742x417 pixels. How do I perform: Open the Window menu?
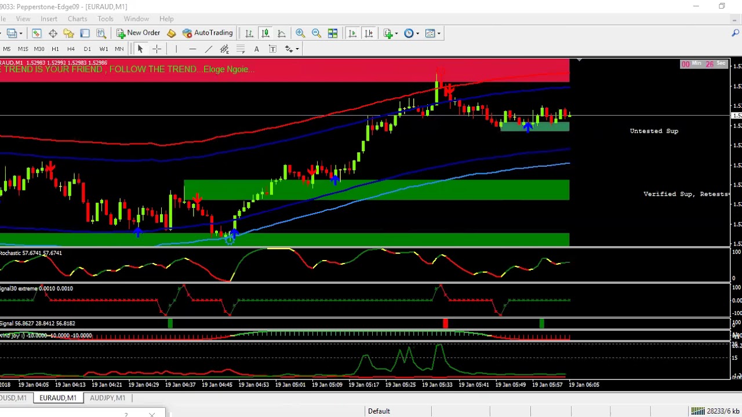(x=136, y=19)
